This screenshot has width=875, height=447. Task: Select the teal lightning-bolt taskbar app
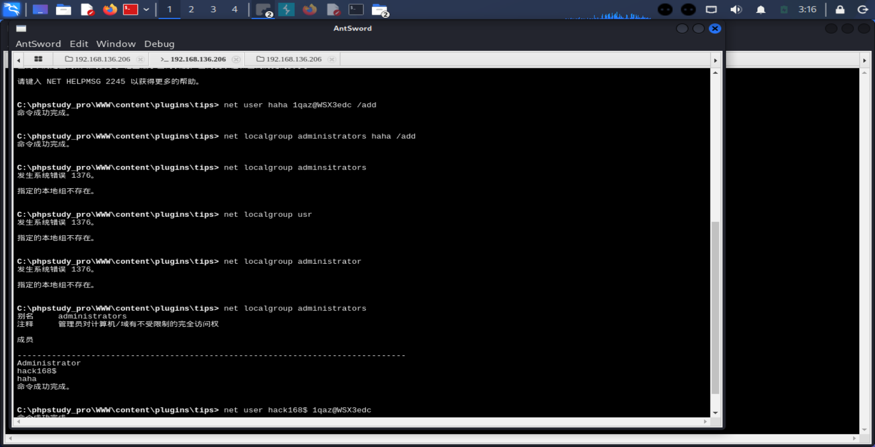point(286,9)
